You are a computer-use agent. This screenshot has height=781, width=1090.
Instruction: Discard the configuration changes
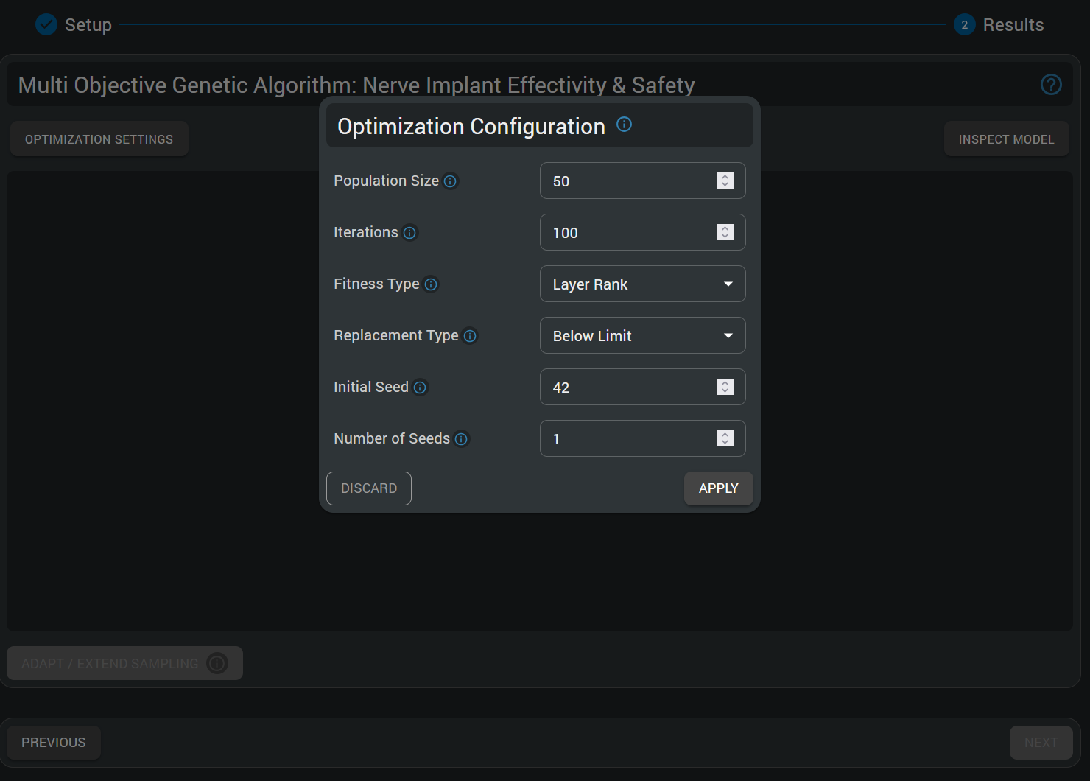tap(368, 488)
